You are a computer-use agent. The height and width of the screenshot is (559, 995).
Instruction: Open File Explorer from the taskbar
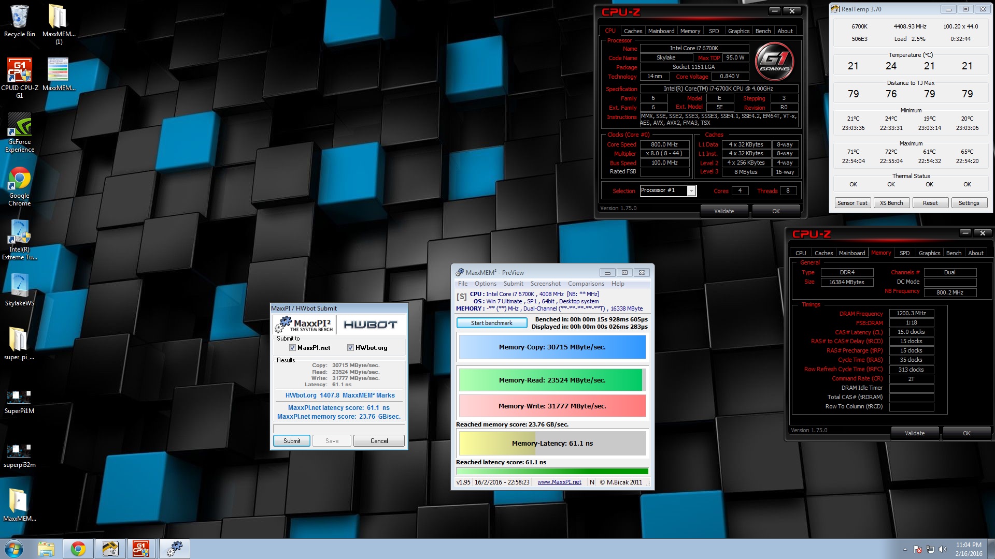[46, 549]
